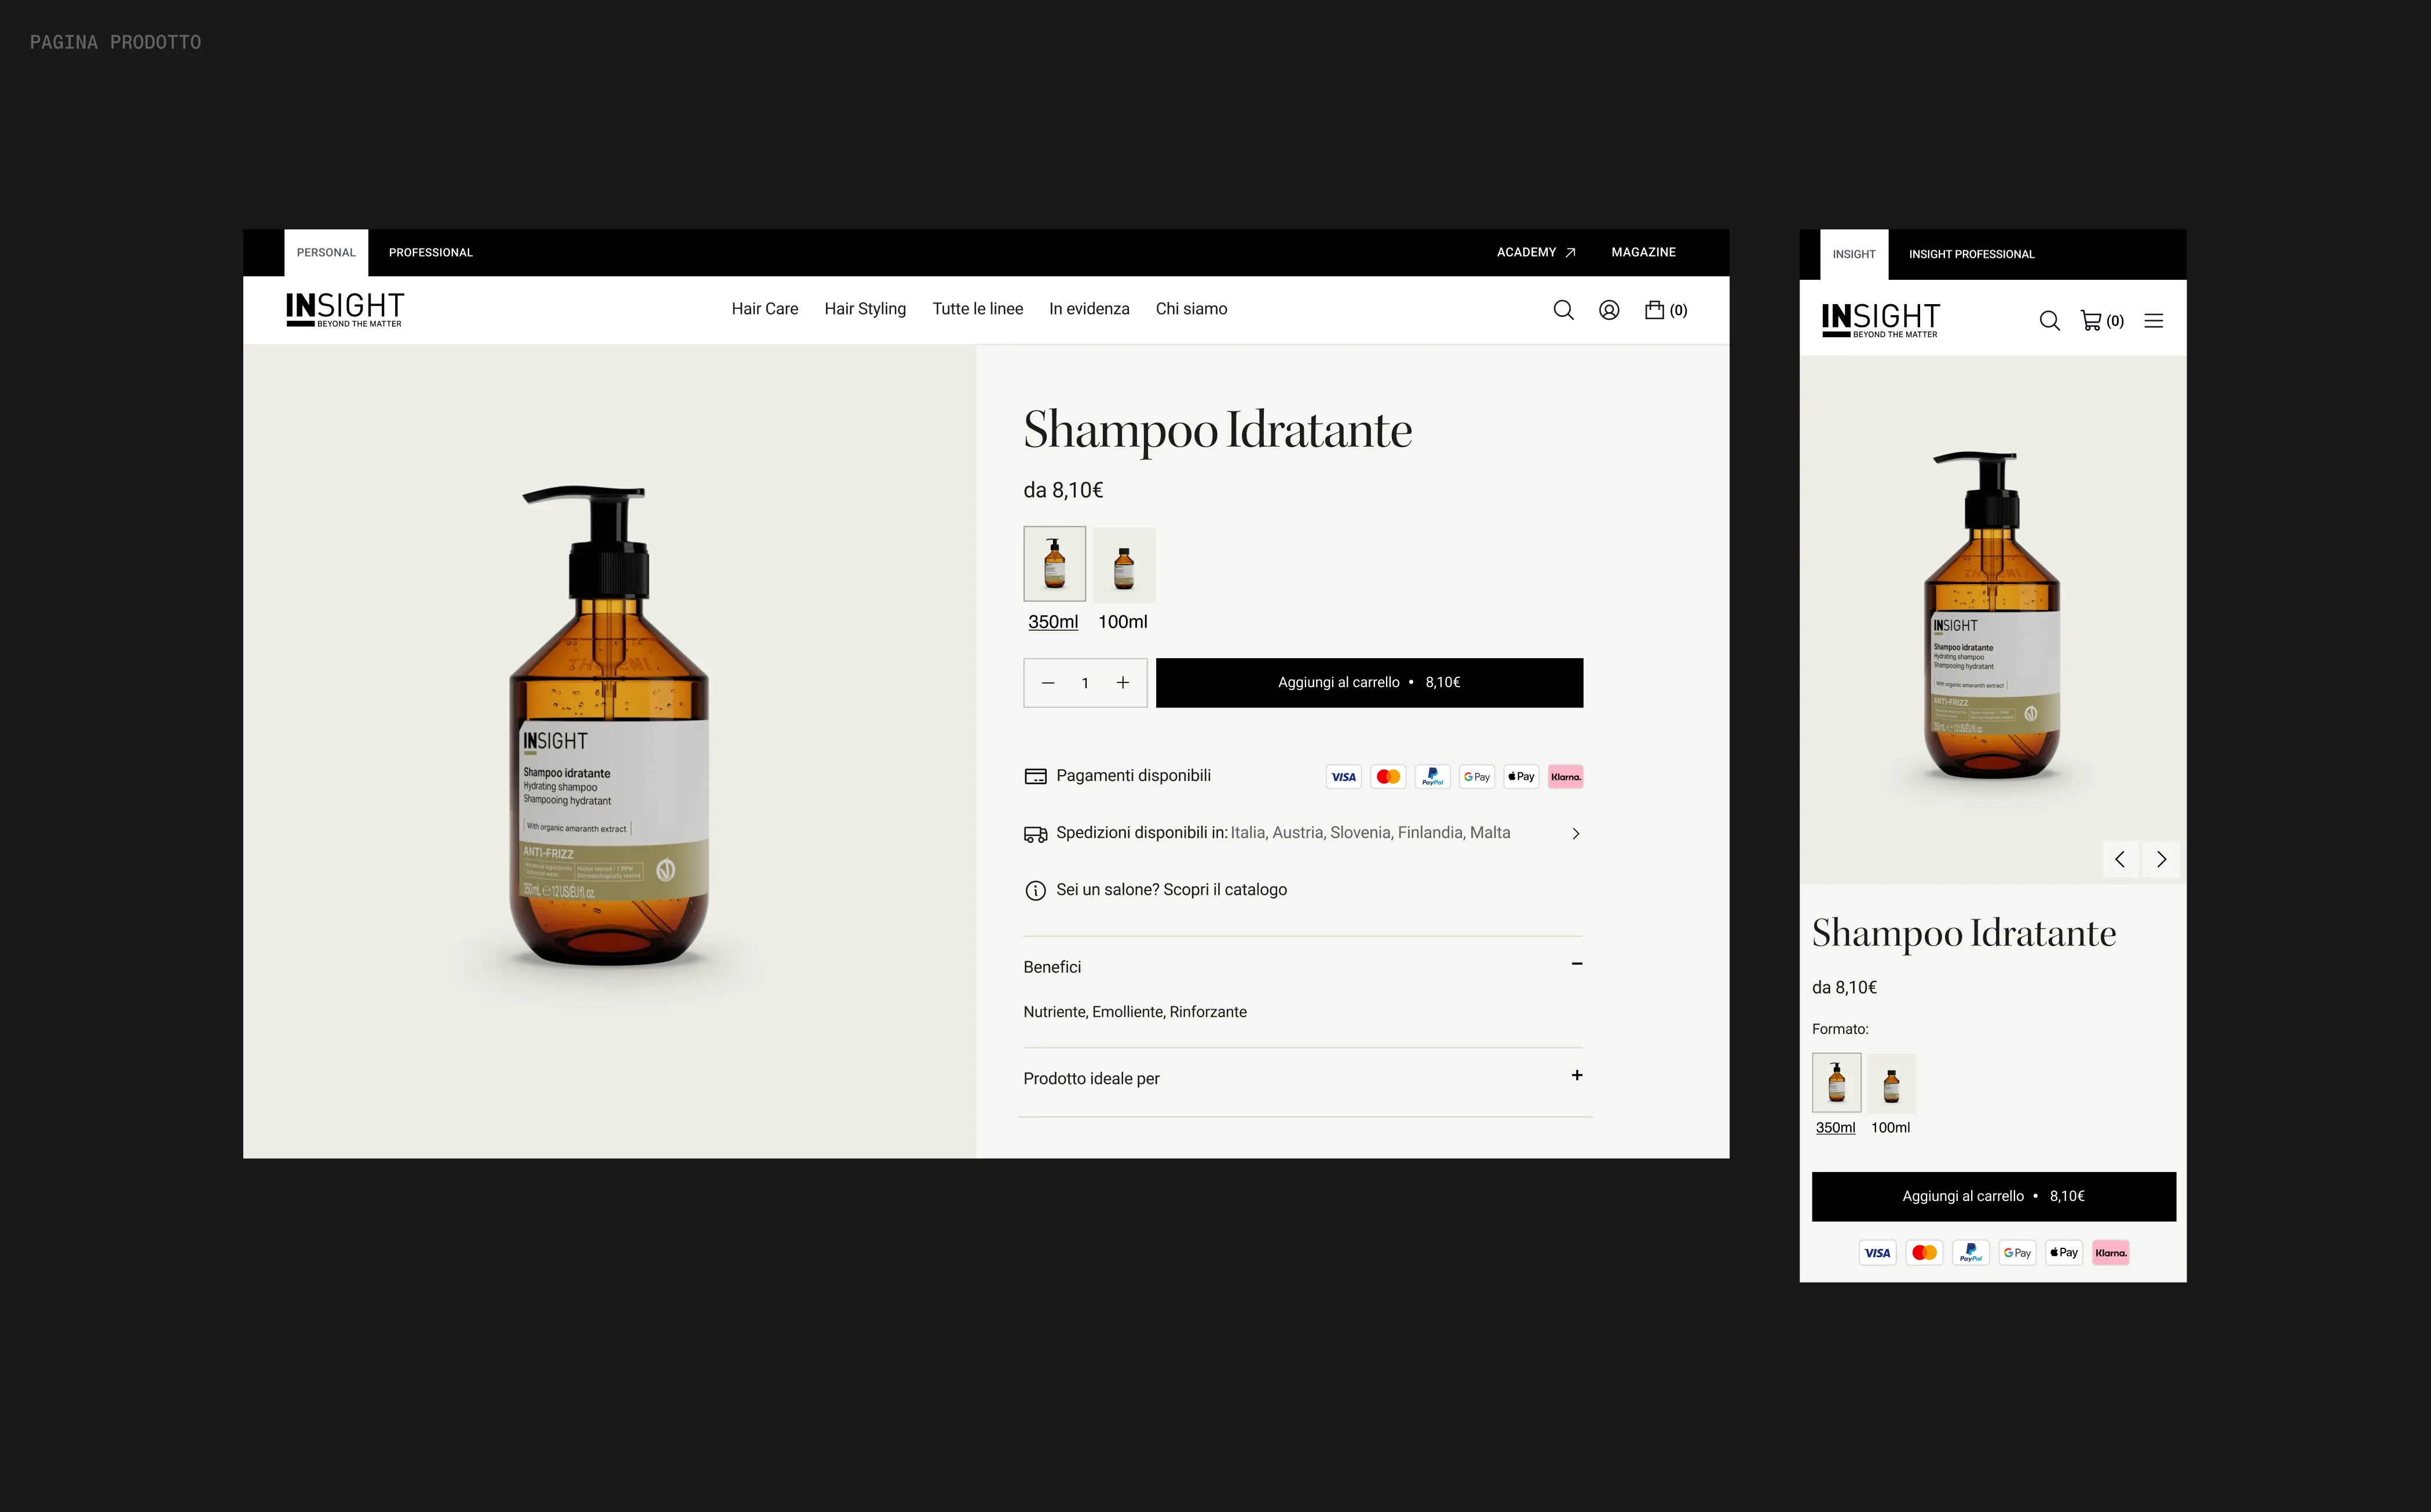2431x1512 pixels.
Task: Open Tutte le linee menu
Action: click(978, 309)
